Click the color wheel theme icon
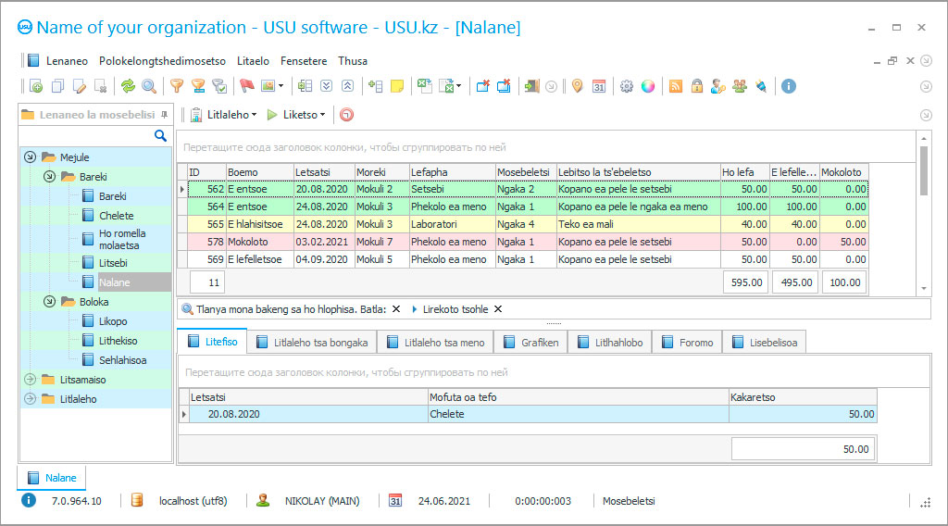Screen dimensions: 948x526 pyautogui.click(x=648, y=86)
